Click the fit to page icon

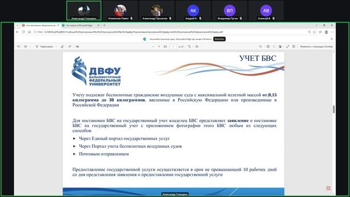[165, 47]
